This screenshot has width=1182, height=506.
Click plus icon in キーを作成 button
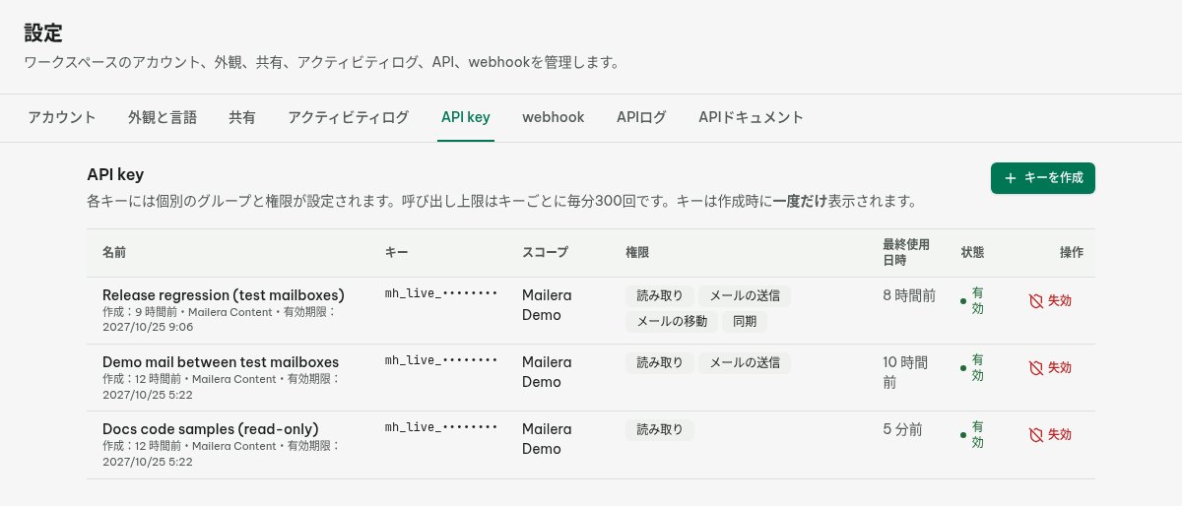(1011, 178)
